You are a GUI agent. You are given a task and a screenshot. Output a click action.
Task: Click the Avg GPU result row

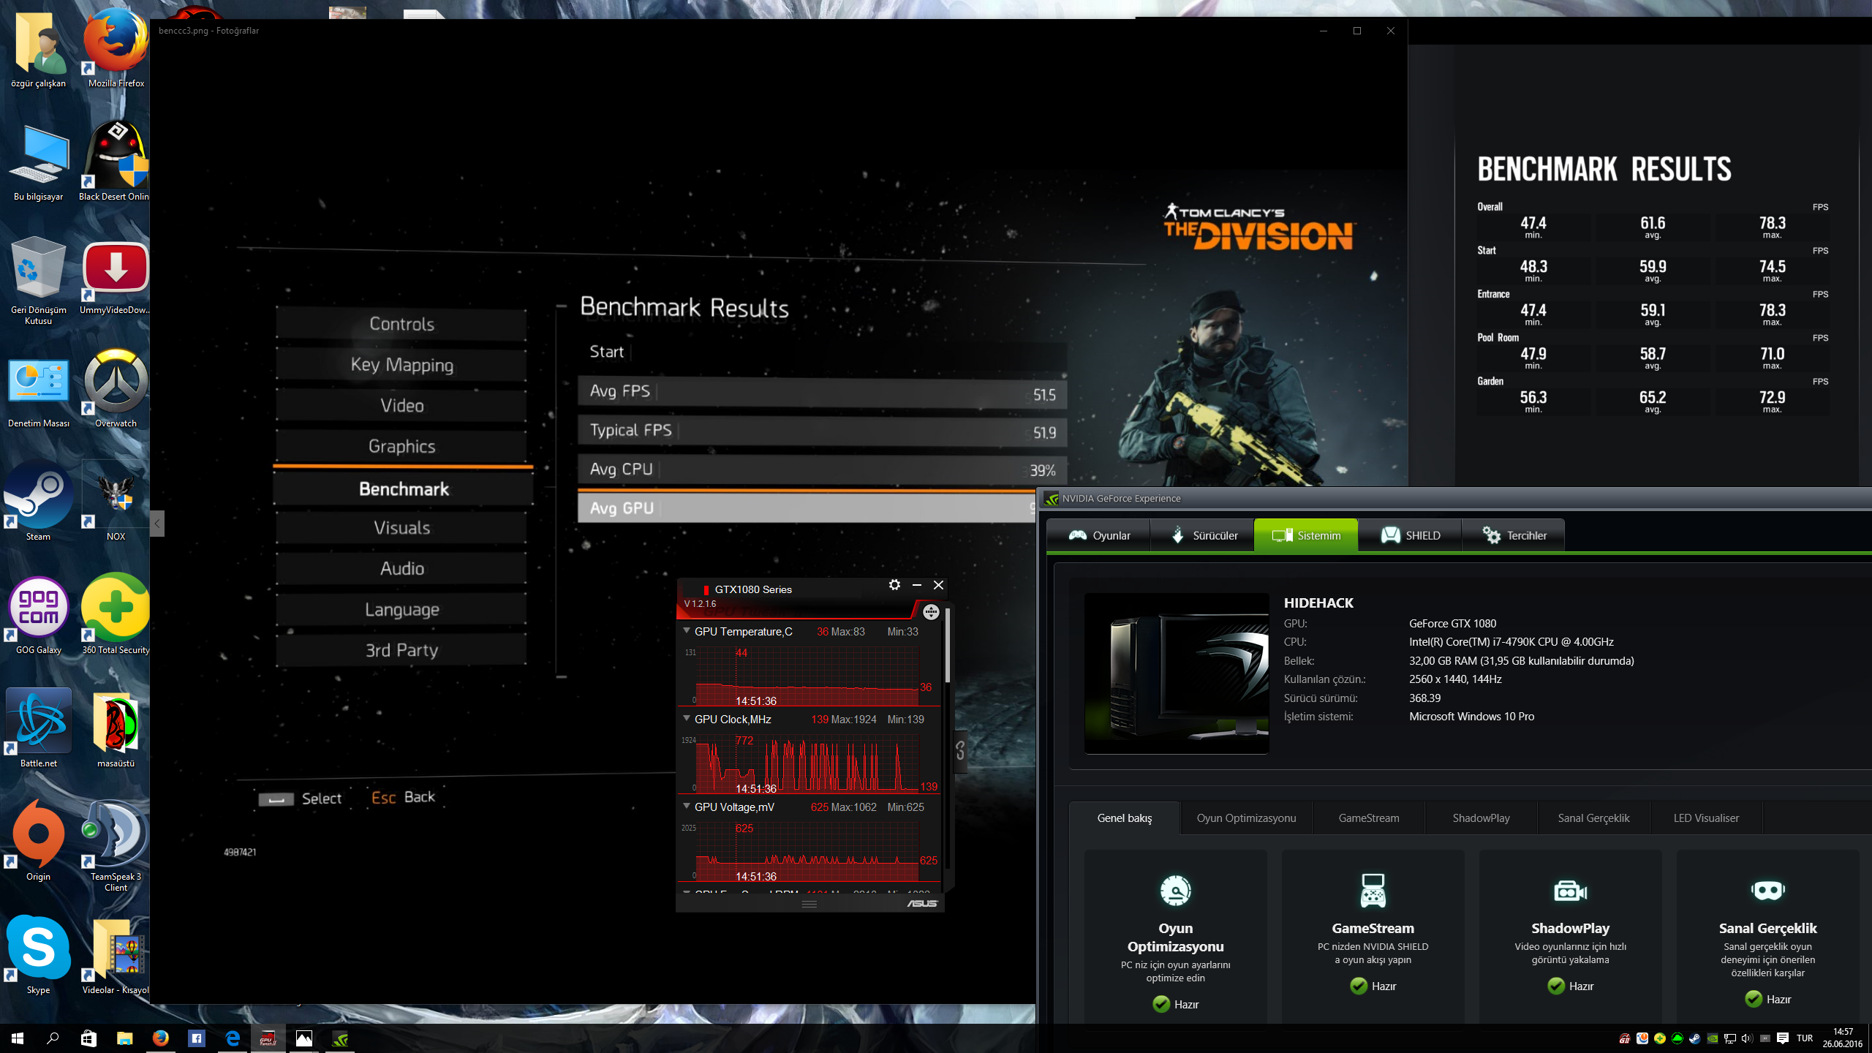point(807,507)
